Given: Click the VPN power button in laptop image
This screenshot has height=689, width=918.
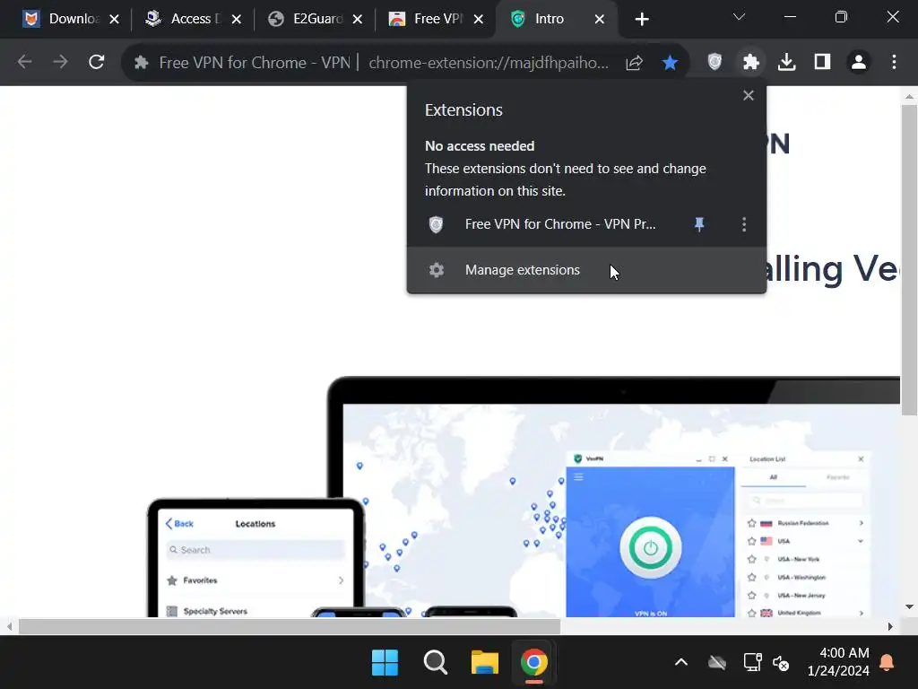Looking at the screenshot, I should click(651, 548).
